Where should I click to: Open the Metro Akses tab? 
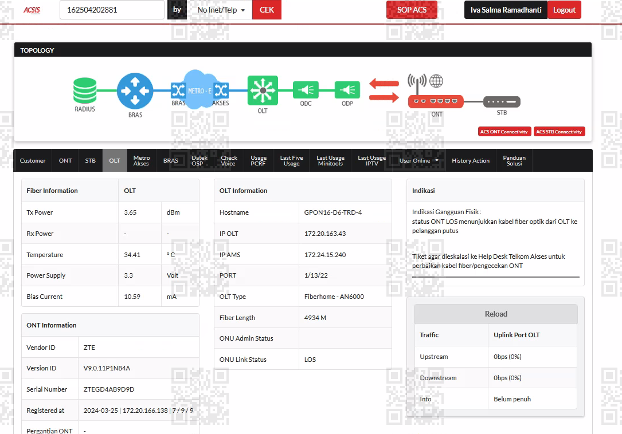click(x=141, y=160)
